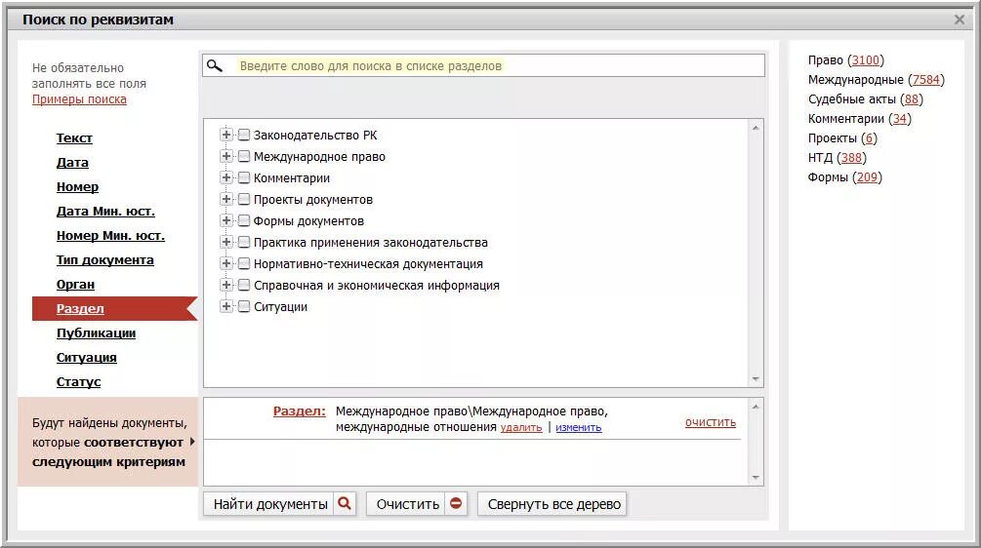The height and width of the screenshot is (548, 981).
Task: Open Формы results count 209
Action: pos(867,176)
